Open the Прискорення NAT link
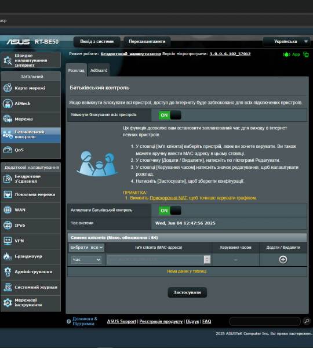 click(x=169, y=198)
